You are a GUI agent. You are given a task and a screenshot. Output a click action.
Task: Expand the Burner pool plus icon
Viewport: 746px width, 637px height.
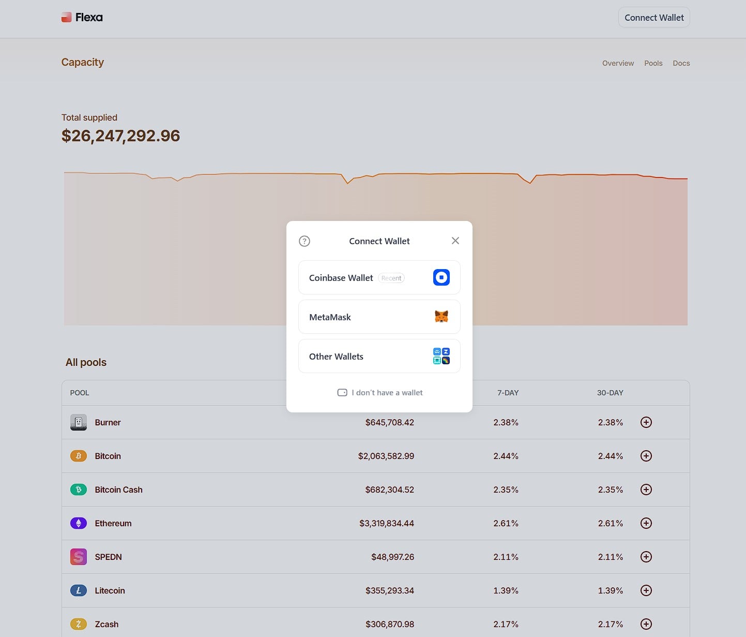coord(646,422)
